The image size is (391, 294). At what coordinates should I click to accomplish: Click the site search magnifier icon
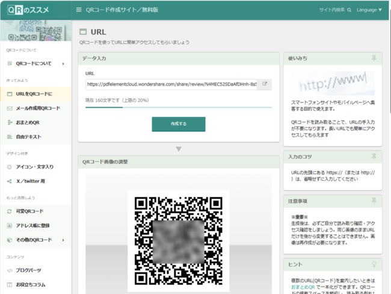point(349,10)
